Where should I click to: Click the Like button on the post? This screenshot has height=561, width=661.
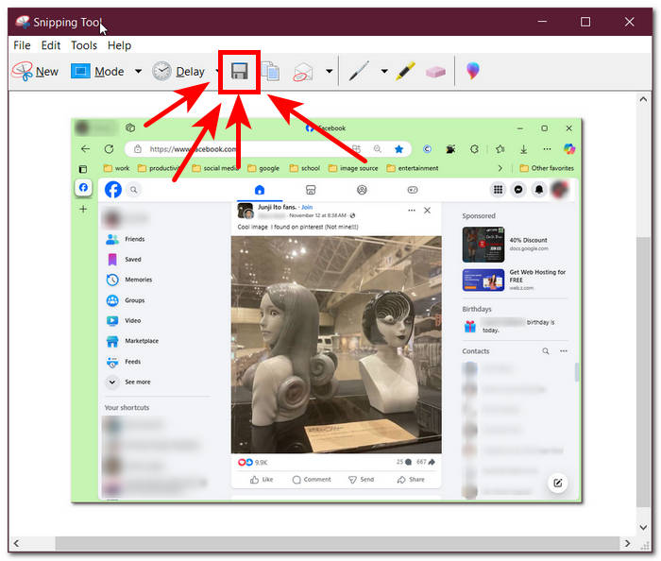point(262,480)
